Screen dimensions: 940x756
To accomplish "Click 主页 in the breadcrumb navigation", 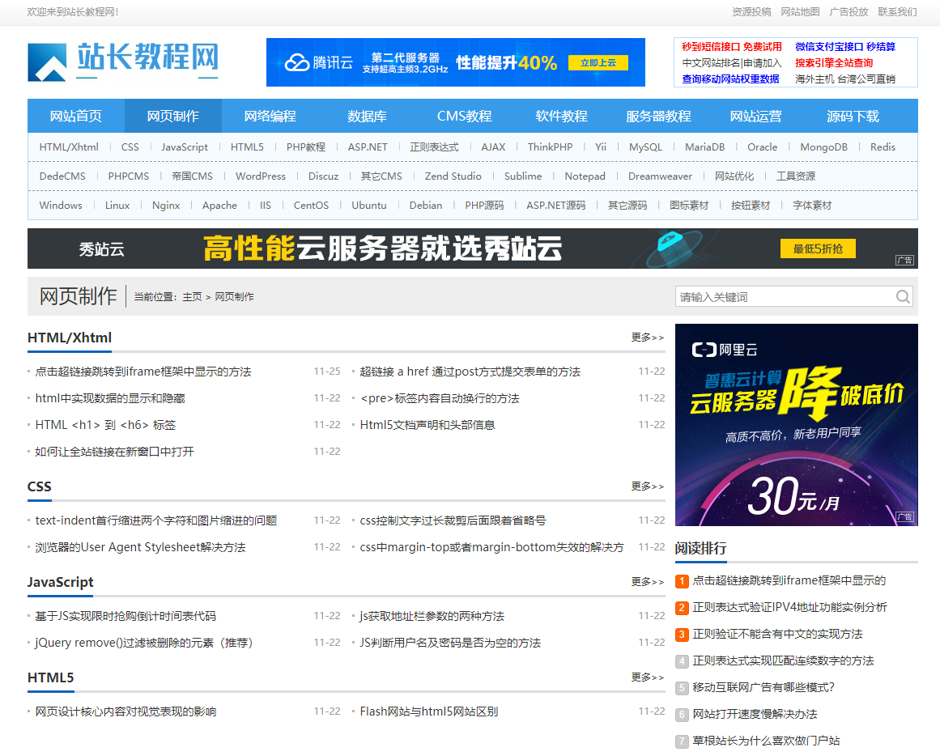I will [194, 296].
